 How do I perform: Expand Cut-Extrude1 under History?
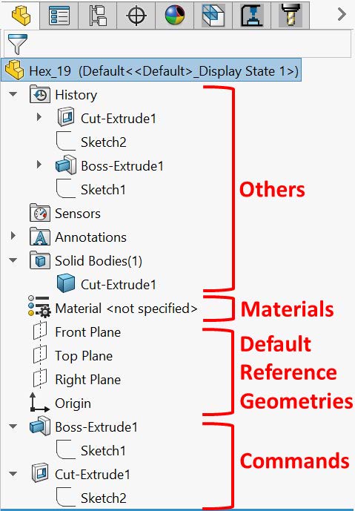[x=39, y=118]
